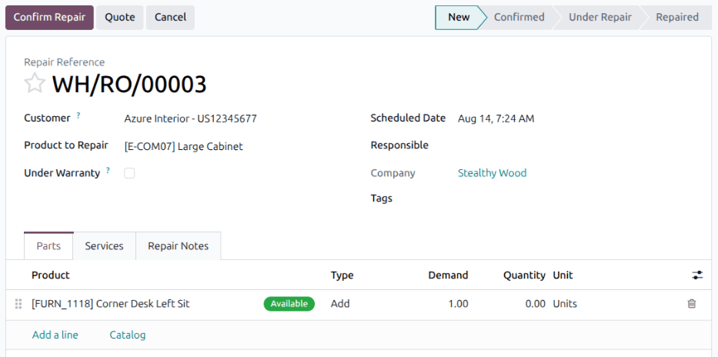Grab the row drag handle icon

(x=18, y=303)
